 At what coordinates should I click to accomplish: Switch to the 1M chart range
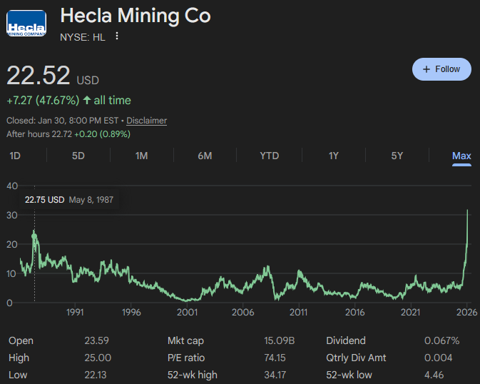tap(141, 156)
